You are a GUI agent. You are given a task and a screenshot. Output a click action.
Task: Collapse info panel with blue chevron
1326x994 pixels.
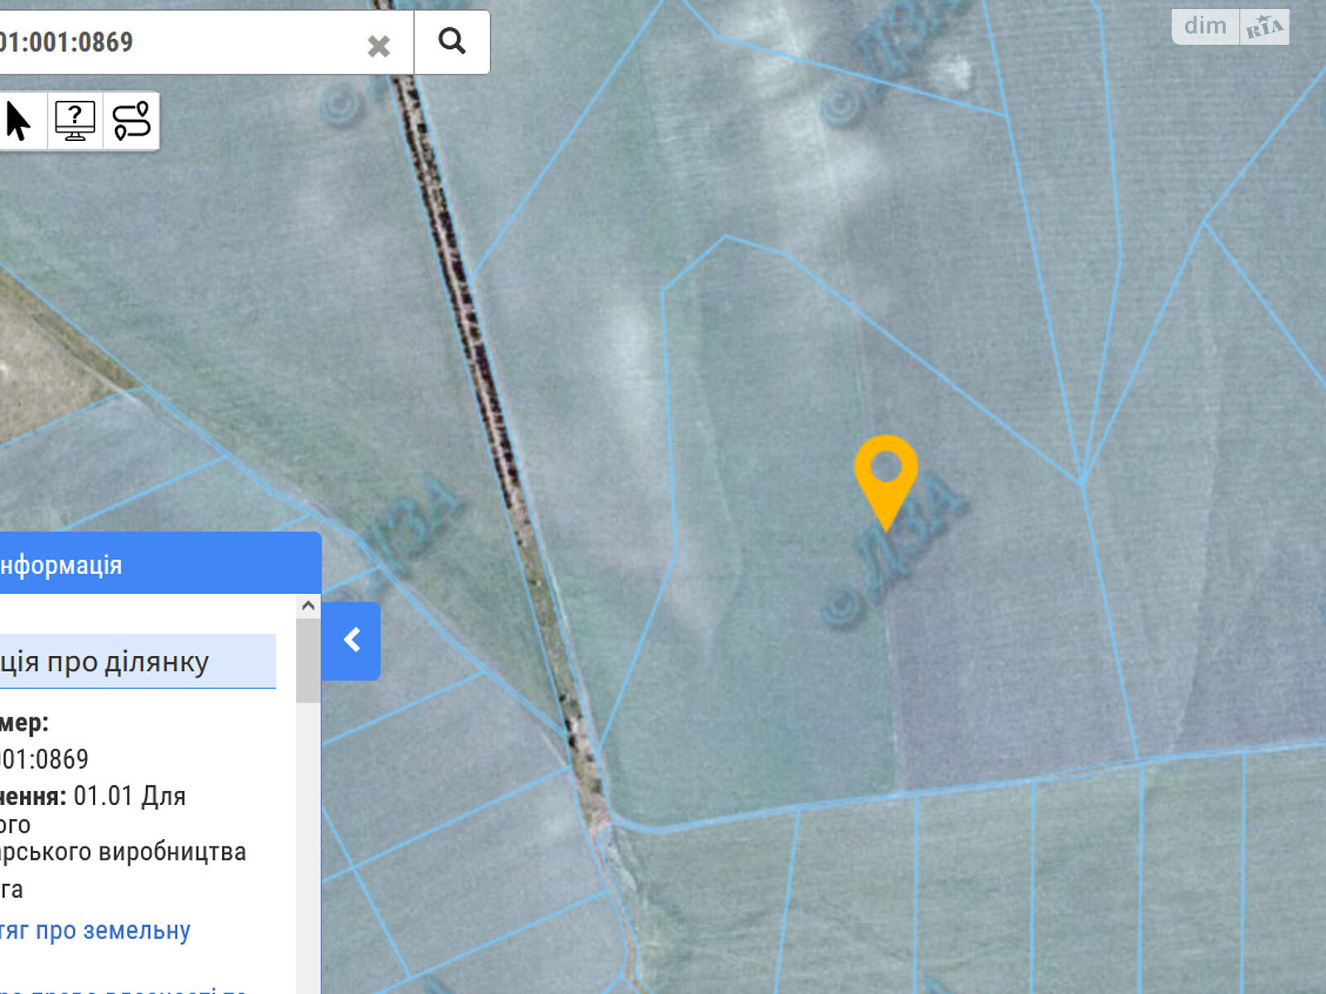point(351,640)
